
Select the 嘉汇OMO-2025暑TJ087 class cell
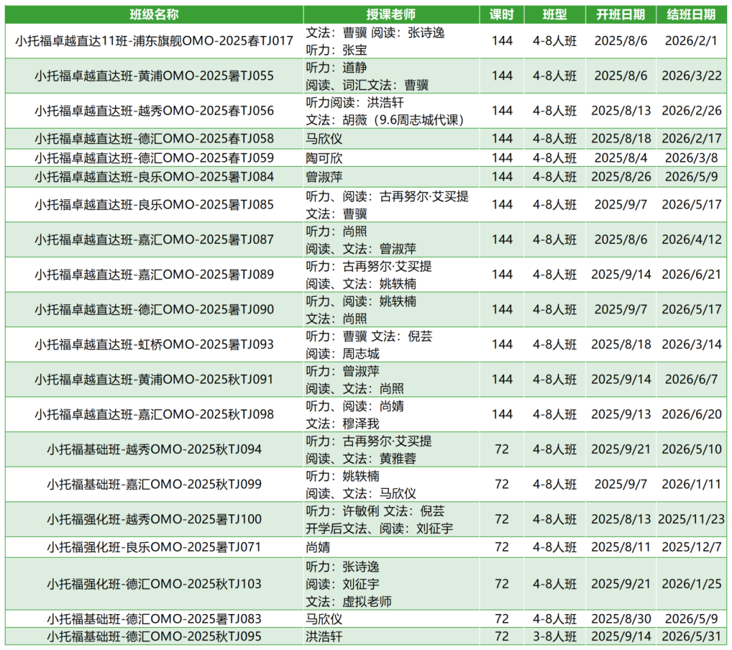click(x=154, y=239)
